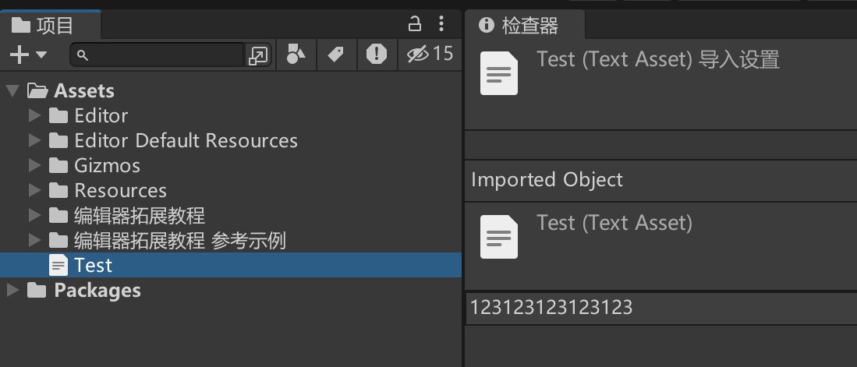The width and height of the screenshot is (857, 367).
Task: Open the search by label filter
Action: coord(336,54)
